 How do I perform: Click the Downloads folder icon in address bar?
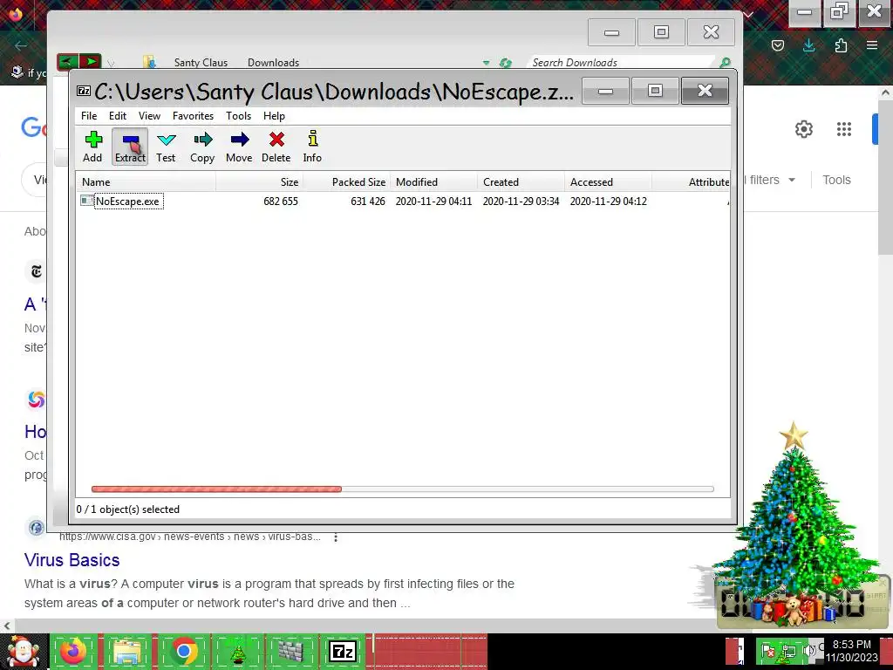[x=149, y=62]
